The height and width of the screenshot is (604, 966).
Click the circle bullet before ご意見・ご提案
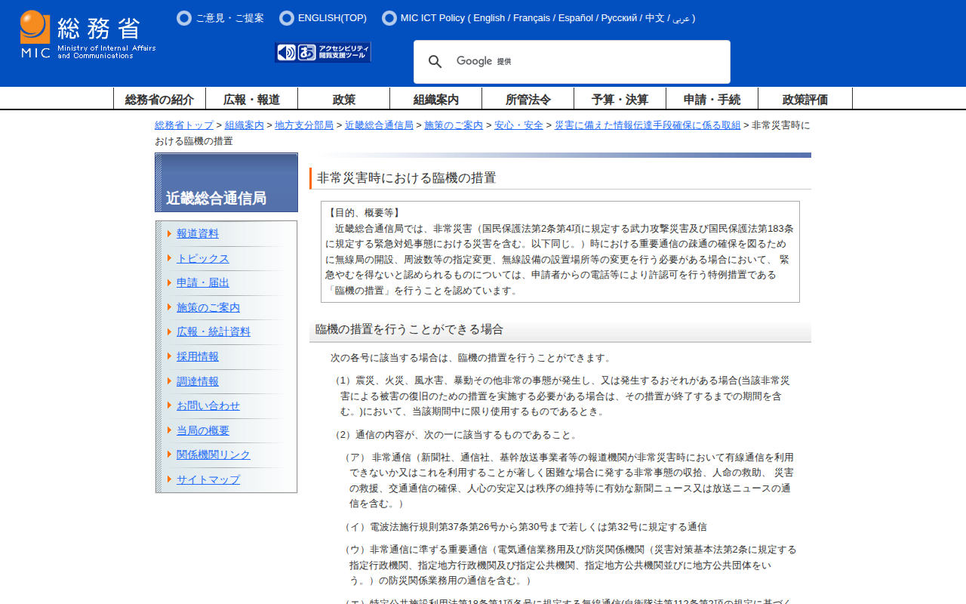[x=184, y=18]
